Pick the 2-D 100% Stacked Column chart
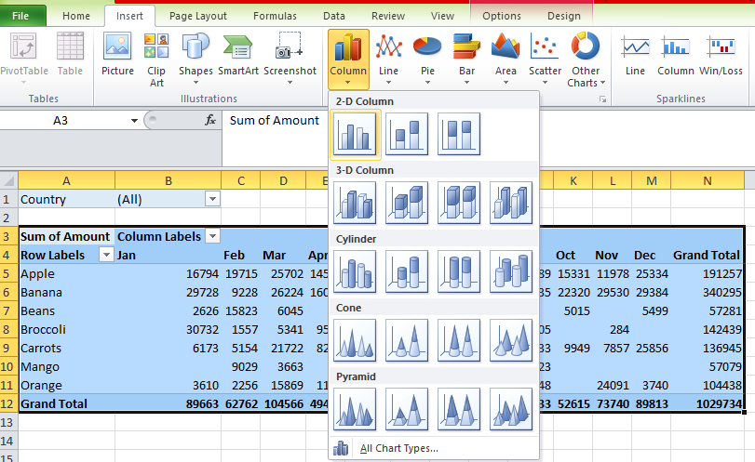The width and height of the screenshot is (755, 462). tap(459, 134)
